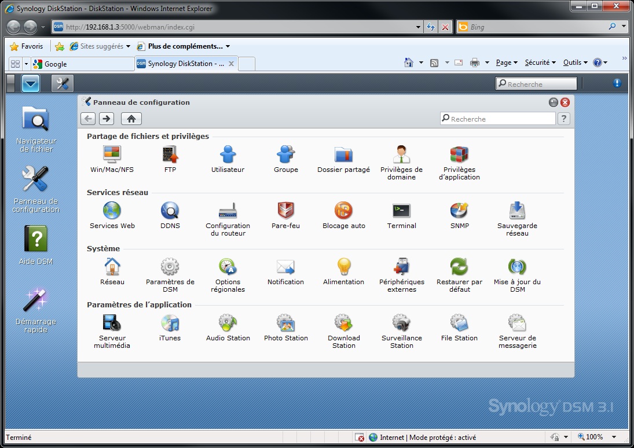Open the Réseau network icon
Screen dimensions: 634x448
tap(112, 266)
